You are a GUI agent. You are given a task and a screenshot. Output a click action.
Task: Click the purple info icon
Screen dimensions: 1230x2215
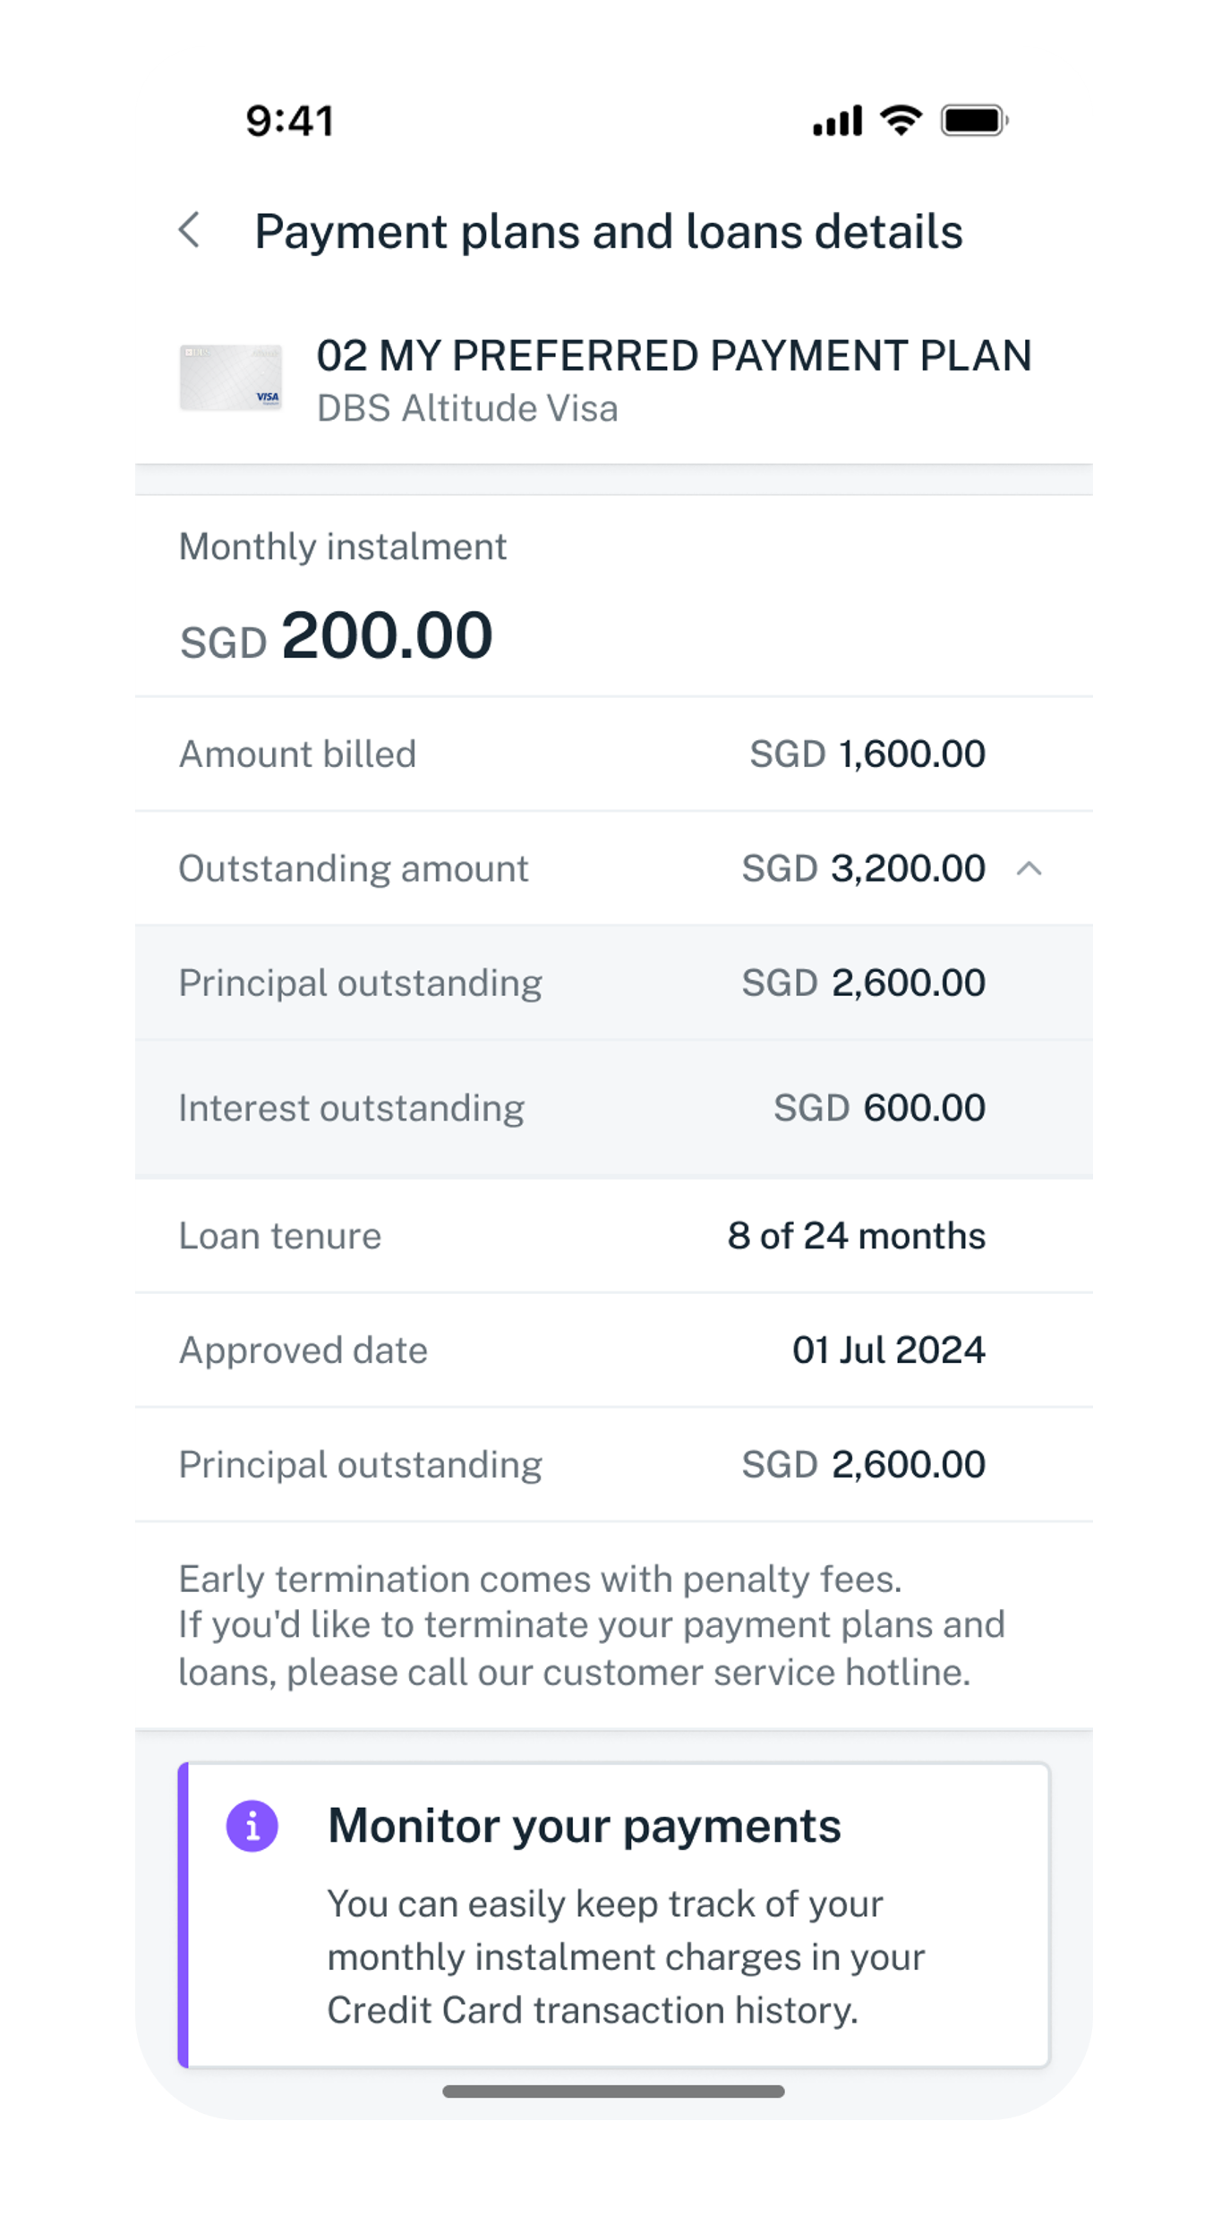(252, 1826)
